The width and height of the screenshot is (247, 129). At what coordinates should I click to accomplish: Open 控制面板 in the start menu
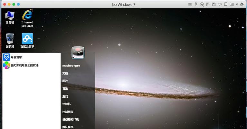[x=68, y=112]
